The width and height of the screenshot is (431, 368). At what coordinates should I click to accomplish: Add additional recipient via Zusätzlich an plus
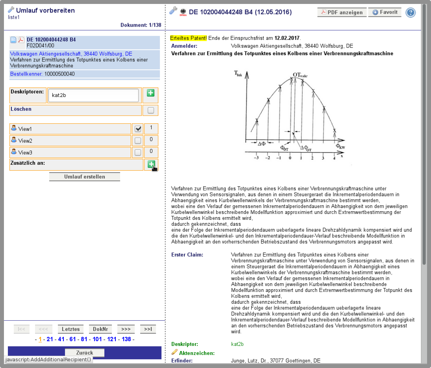[151, 164]
